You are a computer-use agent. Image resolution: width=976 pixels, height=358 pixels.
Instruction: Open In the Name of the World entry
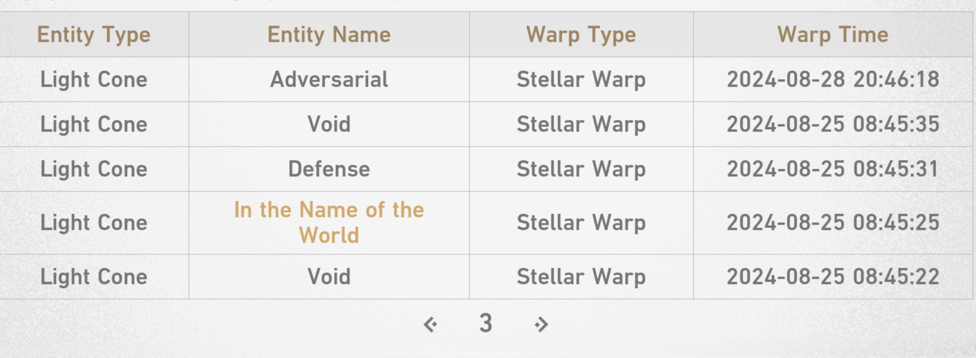point(329,222)
